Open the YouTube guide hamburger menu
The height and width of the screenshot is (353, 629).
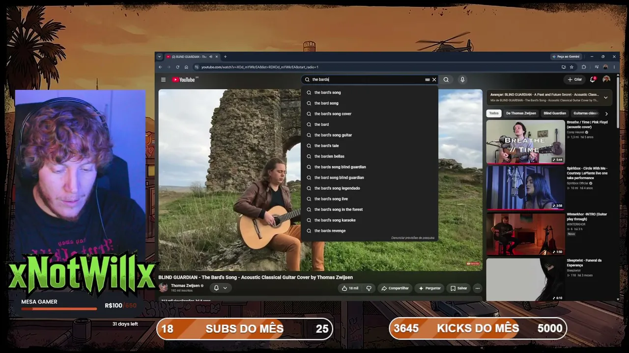tap(163, 79)
